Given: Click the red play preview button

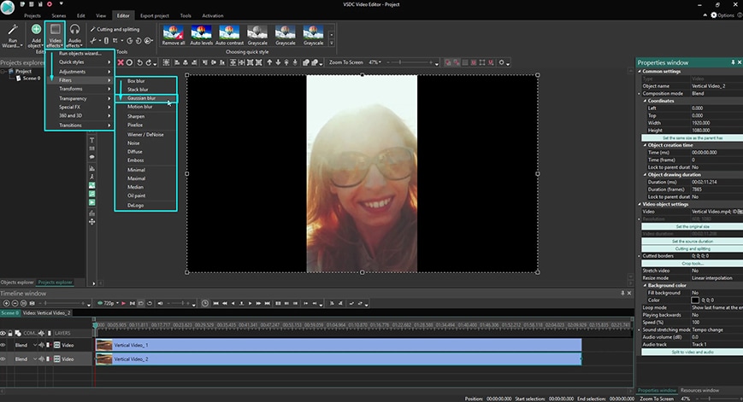Looking at the screenshot, I should pos(123,303).
